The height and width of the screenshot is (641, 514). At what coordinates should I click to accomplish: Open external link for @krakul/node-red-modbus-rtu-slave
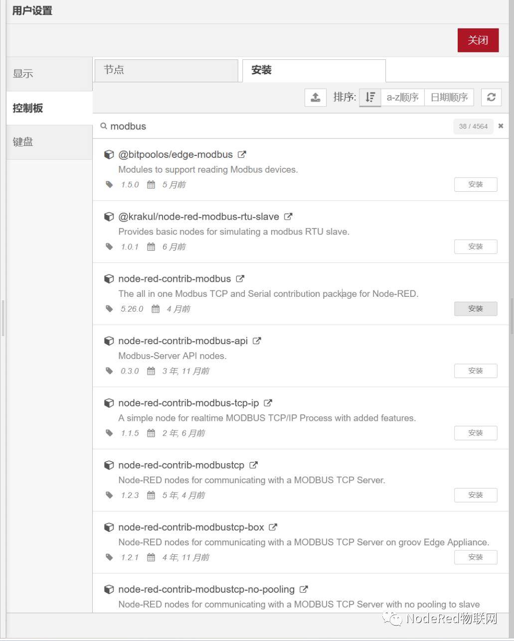(288, 217)
